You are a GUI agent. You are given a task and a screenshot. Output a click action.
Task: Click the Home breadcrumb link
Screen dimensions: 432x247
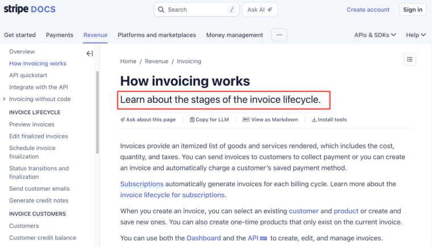point(128,61)
